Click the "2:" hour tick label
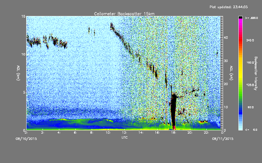The height and width of the screenshot is (163, 262). [43, 133]
